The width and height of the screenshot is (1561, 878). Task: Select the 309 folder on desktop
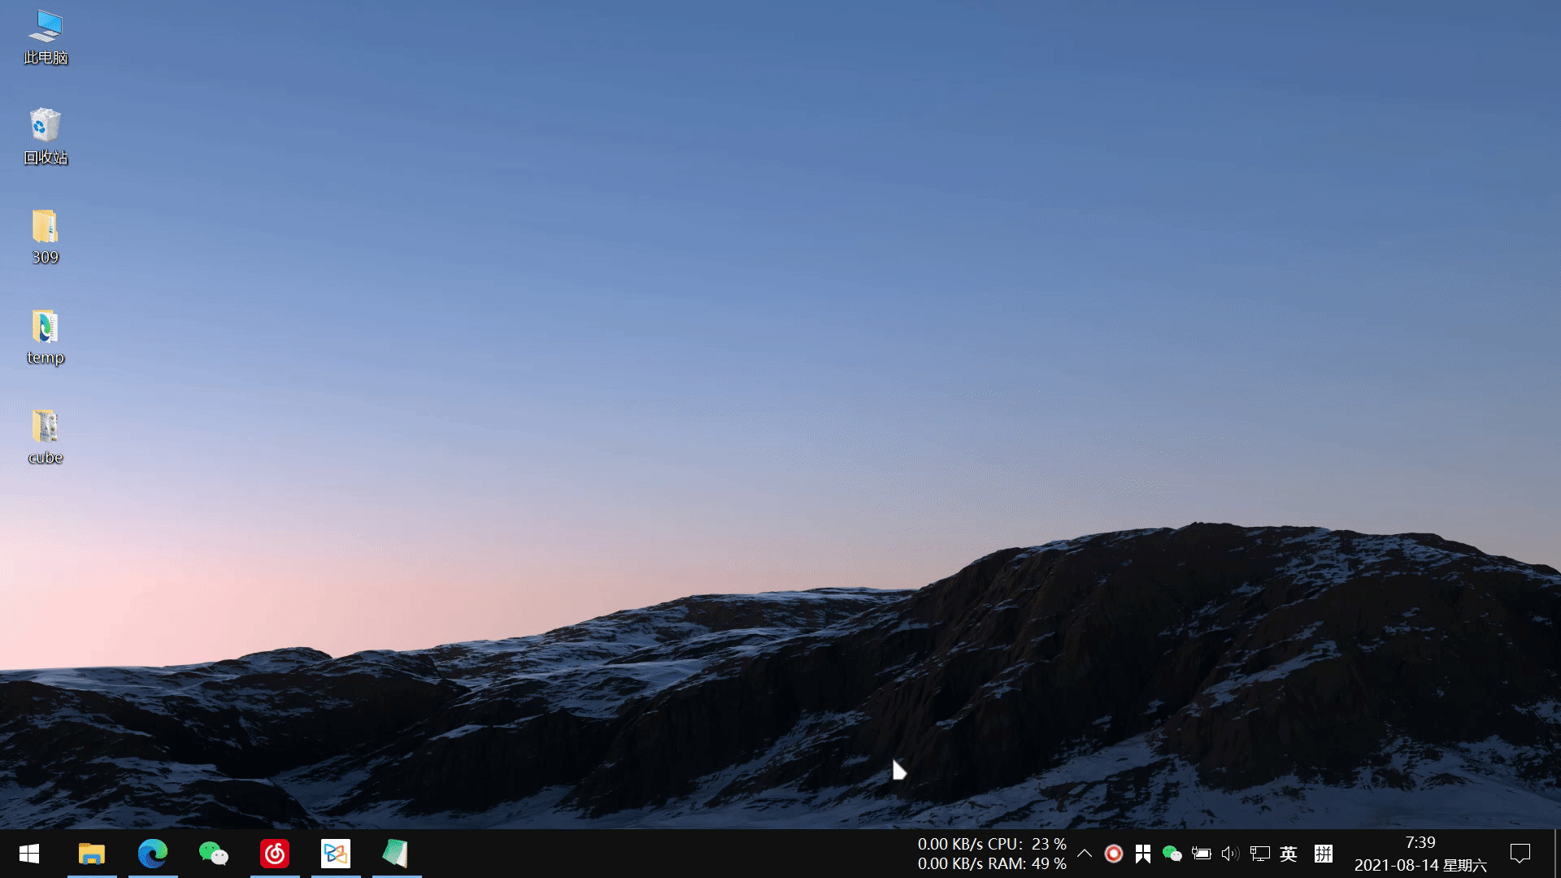point(46,237)
